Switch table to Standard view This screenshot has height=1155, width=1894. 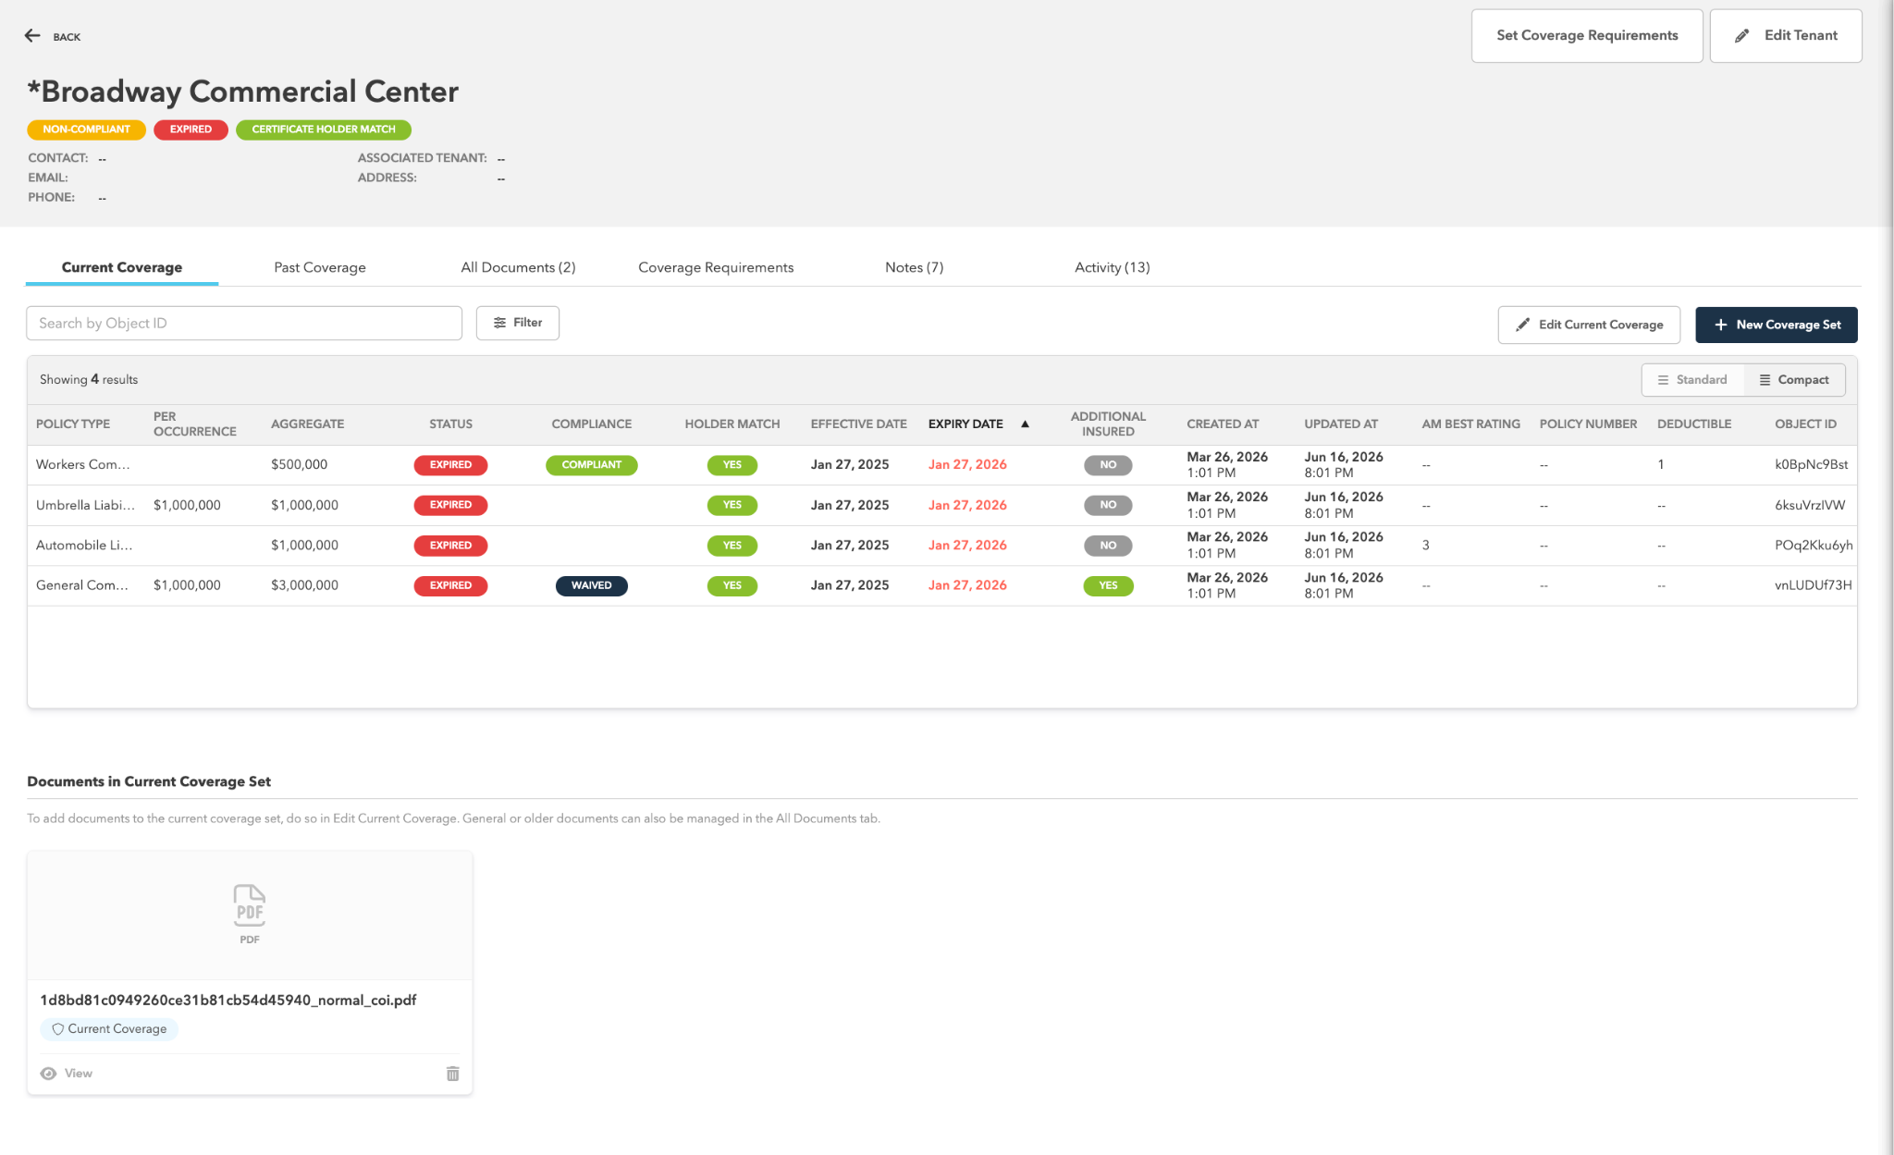1692,380
